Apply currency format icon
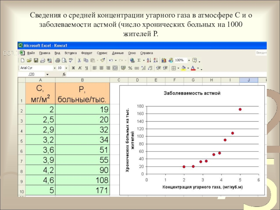Viewport: 280px width, 210px height. [123, 68]
